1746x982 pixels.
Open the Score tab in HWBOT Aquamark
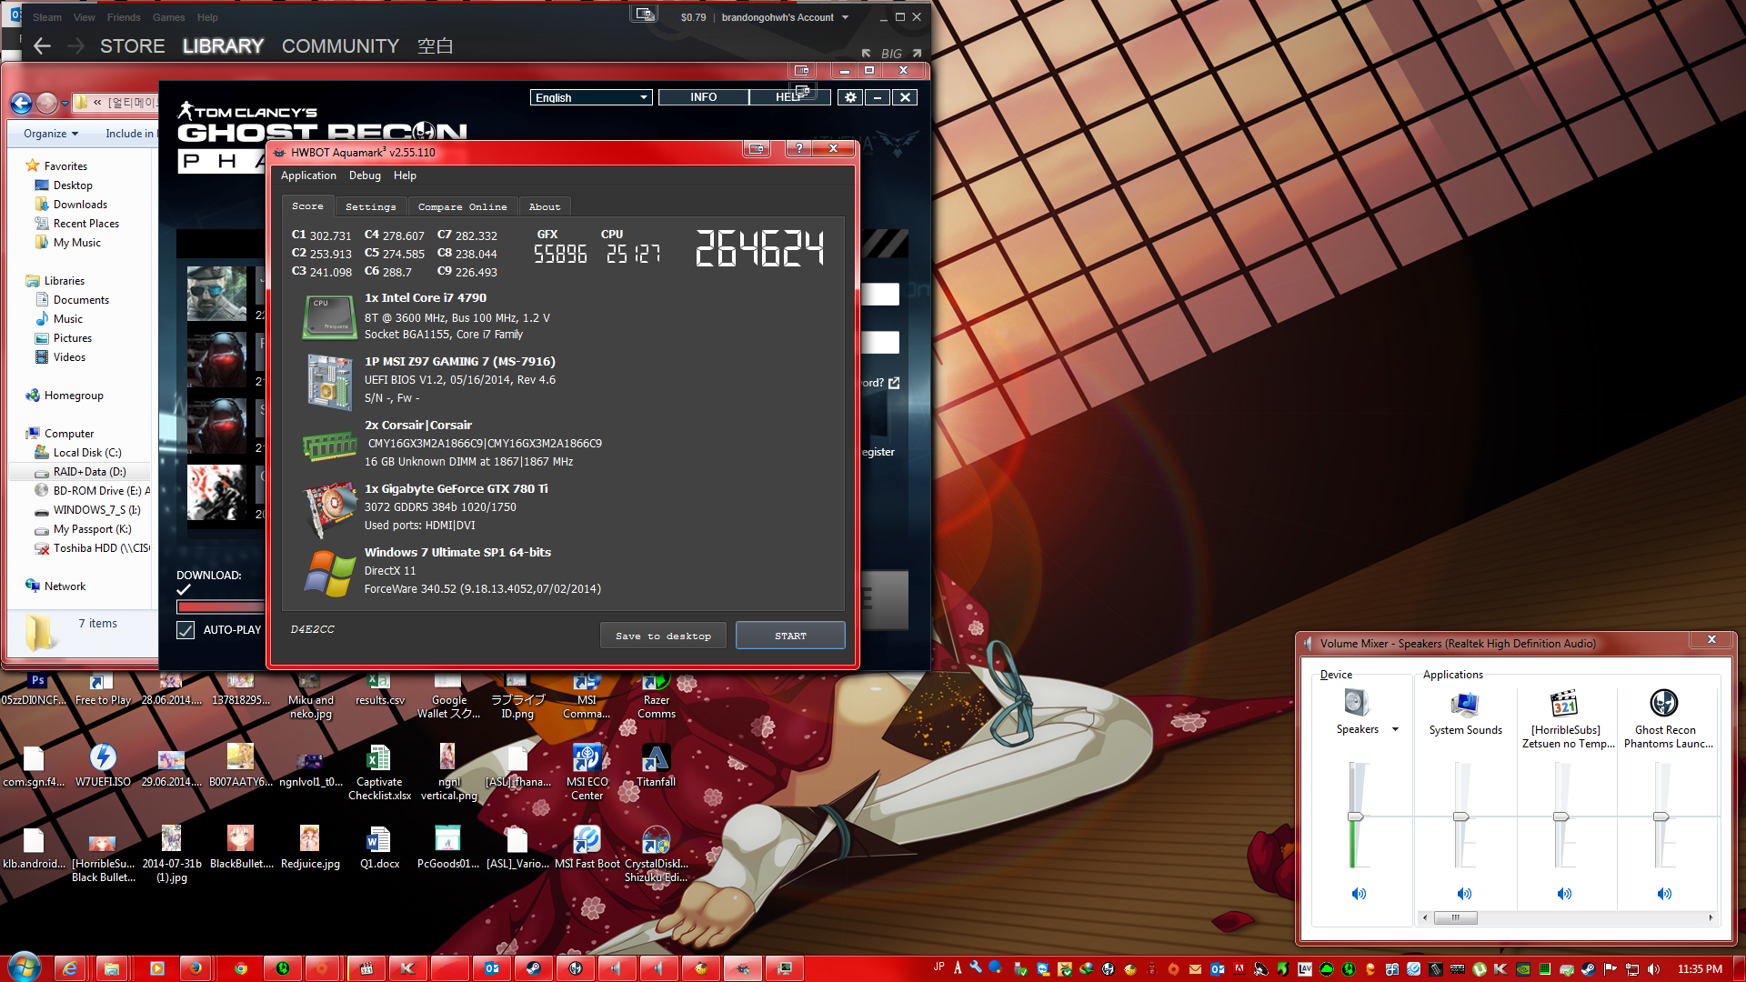click(x=307, y=206)
